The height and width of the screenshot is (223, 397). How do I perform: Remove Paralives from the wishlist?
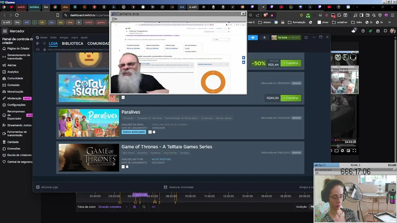pos(296,118)
